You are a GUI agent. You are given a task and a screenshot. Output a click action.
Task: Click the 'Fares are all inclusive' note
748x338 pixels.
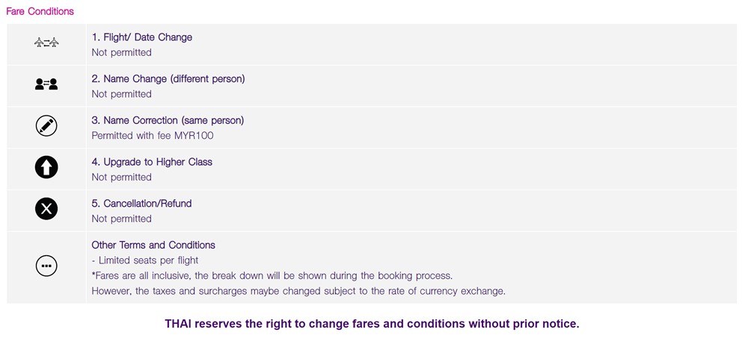[x=272, y=275]
